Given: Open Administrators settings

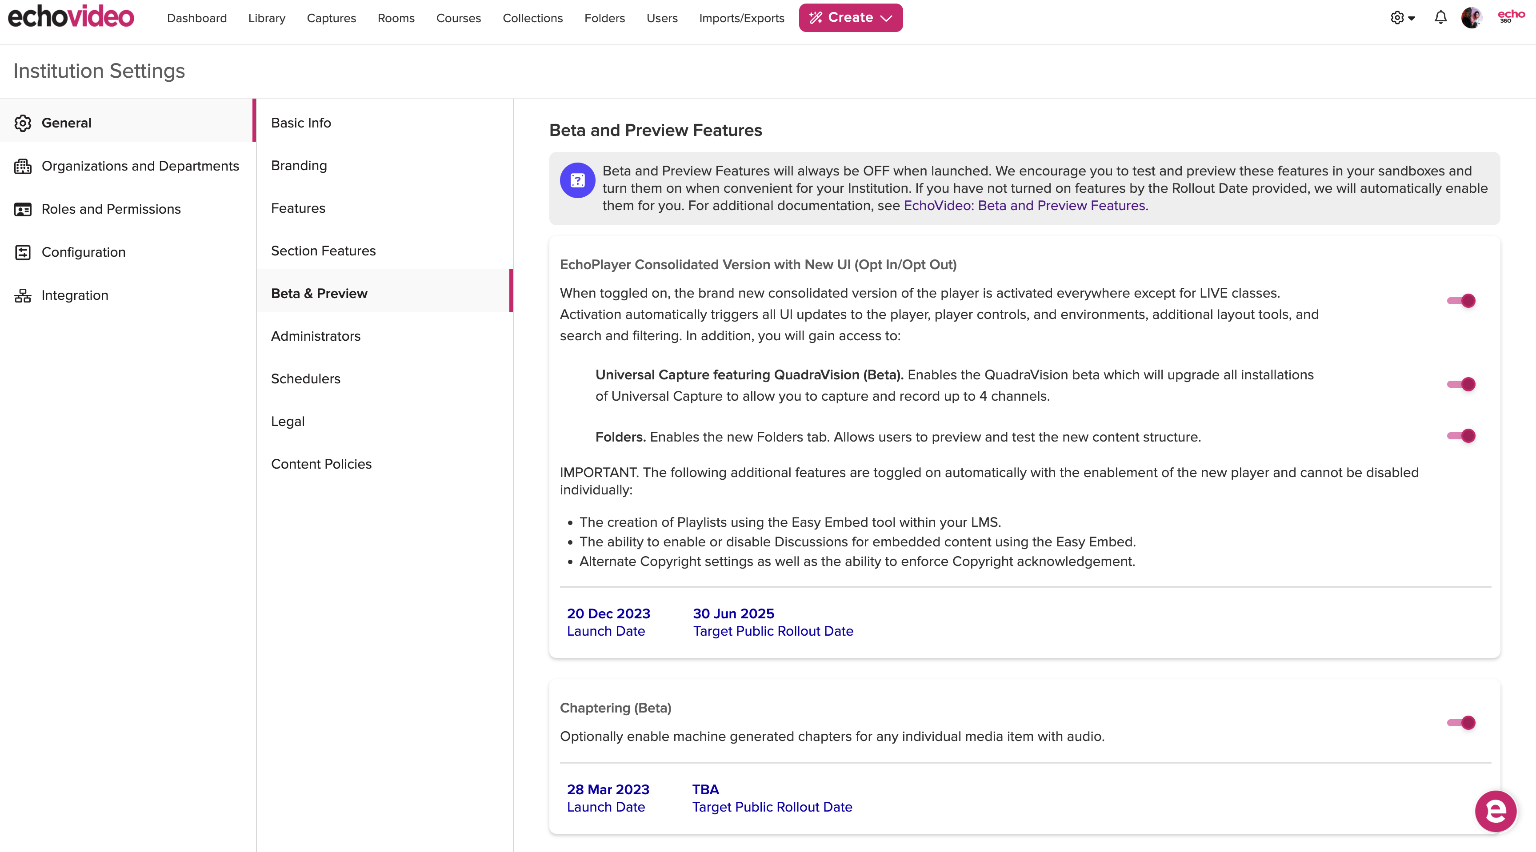Looking at the screenshot, I should click(x=384, y=336).
